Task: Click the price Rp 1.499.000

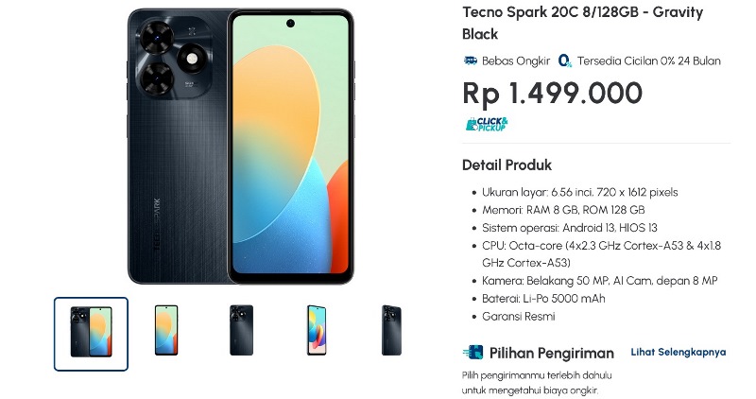Action: point(553,93)
